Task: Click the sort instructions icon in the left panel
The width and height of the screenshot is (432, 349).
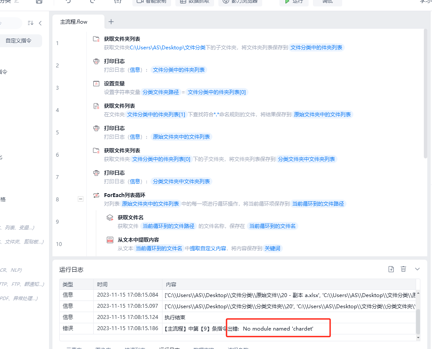Action: 31,23
